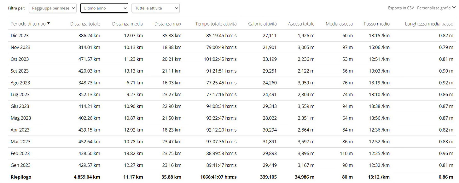This screenshot has height=183, width=459.
Task: Select the 'Nov 2023' row label
Action: [20, 47]
